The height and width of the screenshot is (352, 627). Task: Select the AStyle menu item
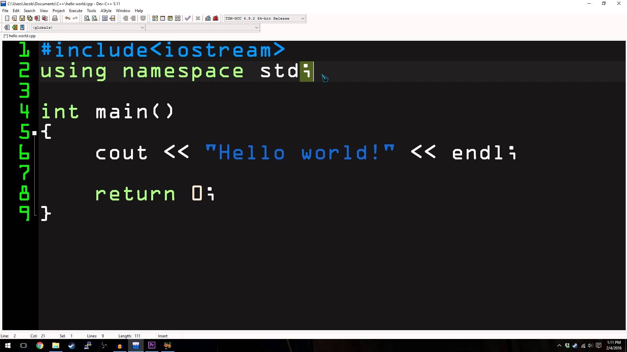106,10
